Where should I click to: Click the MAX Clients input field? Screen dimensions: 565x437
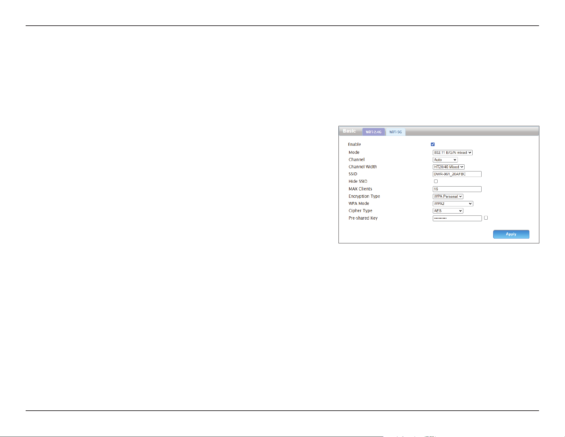pos(457,189)
